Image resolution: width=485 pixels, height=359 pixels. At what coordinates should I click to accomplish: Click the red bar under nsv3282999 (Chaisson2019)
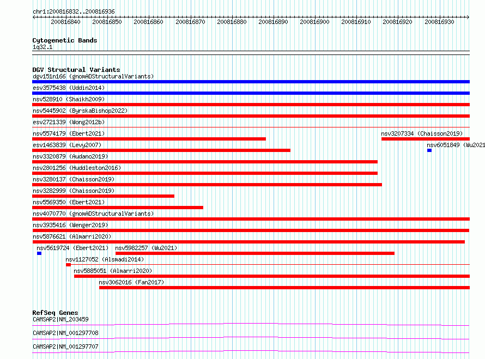click(x=104, y=196)
